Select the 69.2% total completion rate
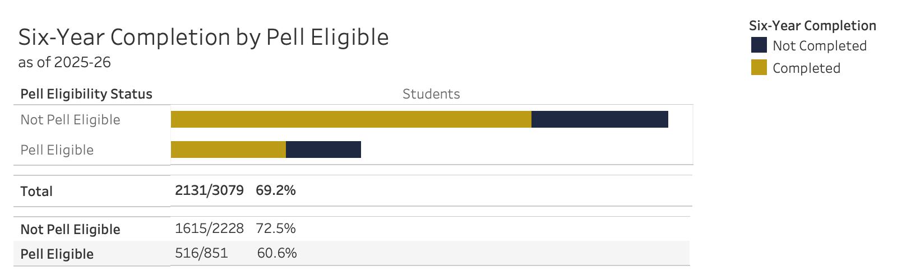The image size is (897, 280). point(275,190)
